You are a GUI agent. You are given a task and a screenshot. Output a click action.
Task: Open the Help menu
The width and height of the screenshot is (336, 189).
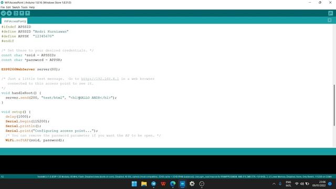[x=31, y=7]
